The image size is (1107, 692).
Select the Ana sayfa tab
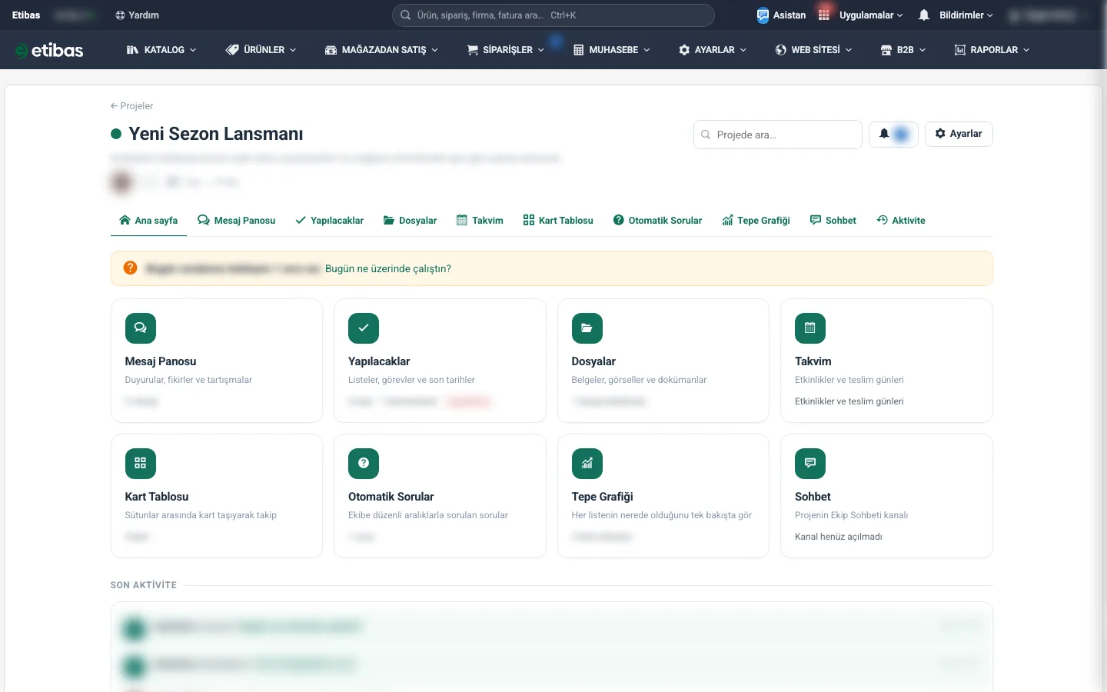[x=148, y=221]
